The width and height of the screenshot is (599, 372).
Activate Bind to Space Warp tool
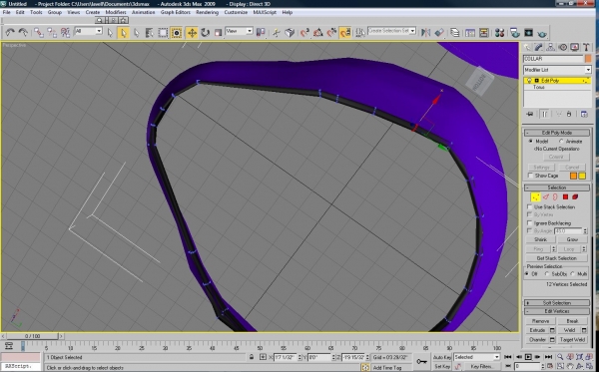point(65,33)
